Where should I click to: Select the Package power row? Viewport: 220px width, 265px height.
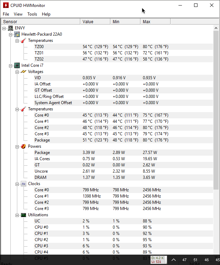(x=123, y=153)
